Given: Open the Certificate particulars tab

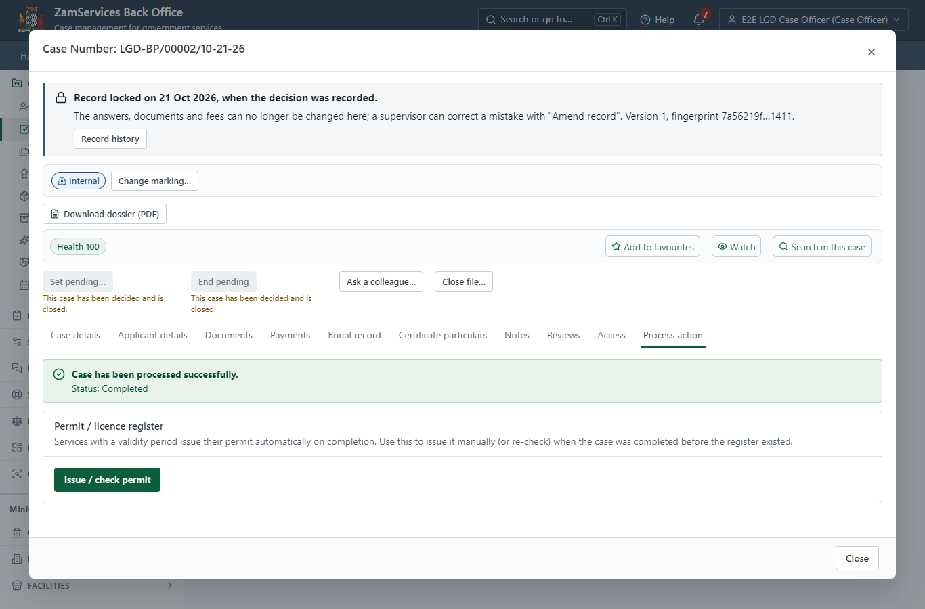Looking at the screenshot, I should 443,335.
